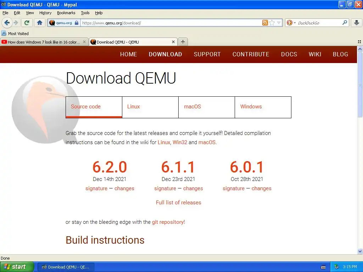Open the changes link for 6.0.1
This screenshot has height=272, width=363.
(x=261, y=188)
